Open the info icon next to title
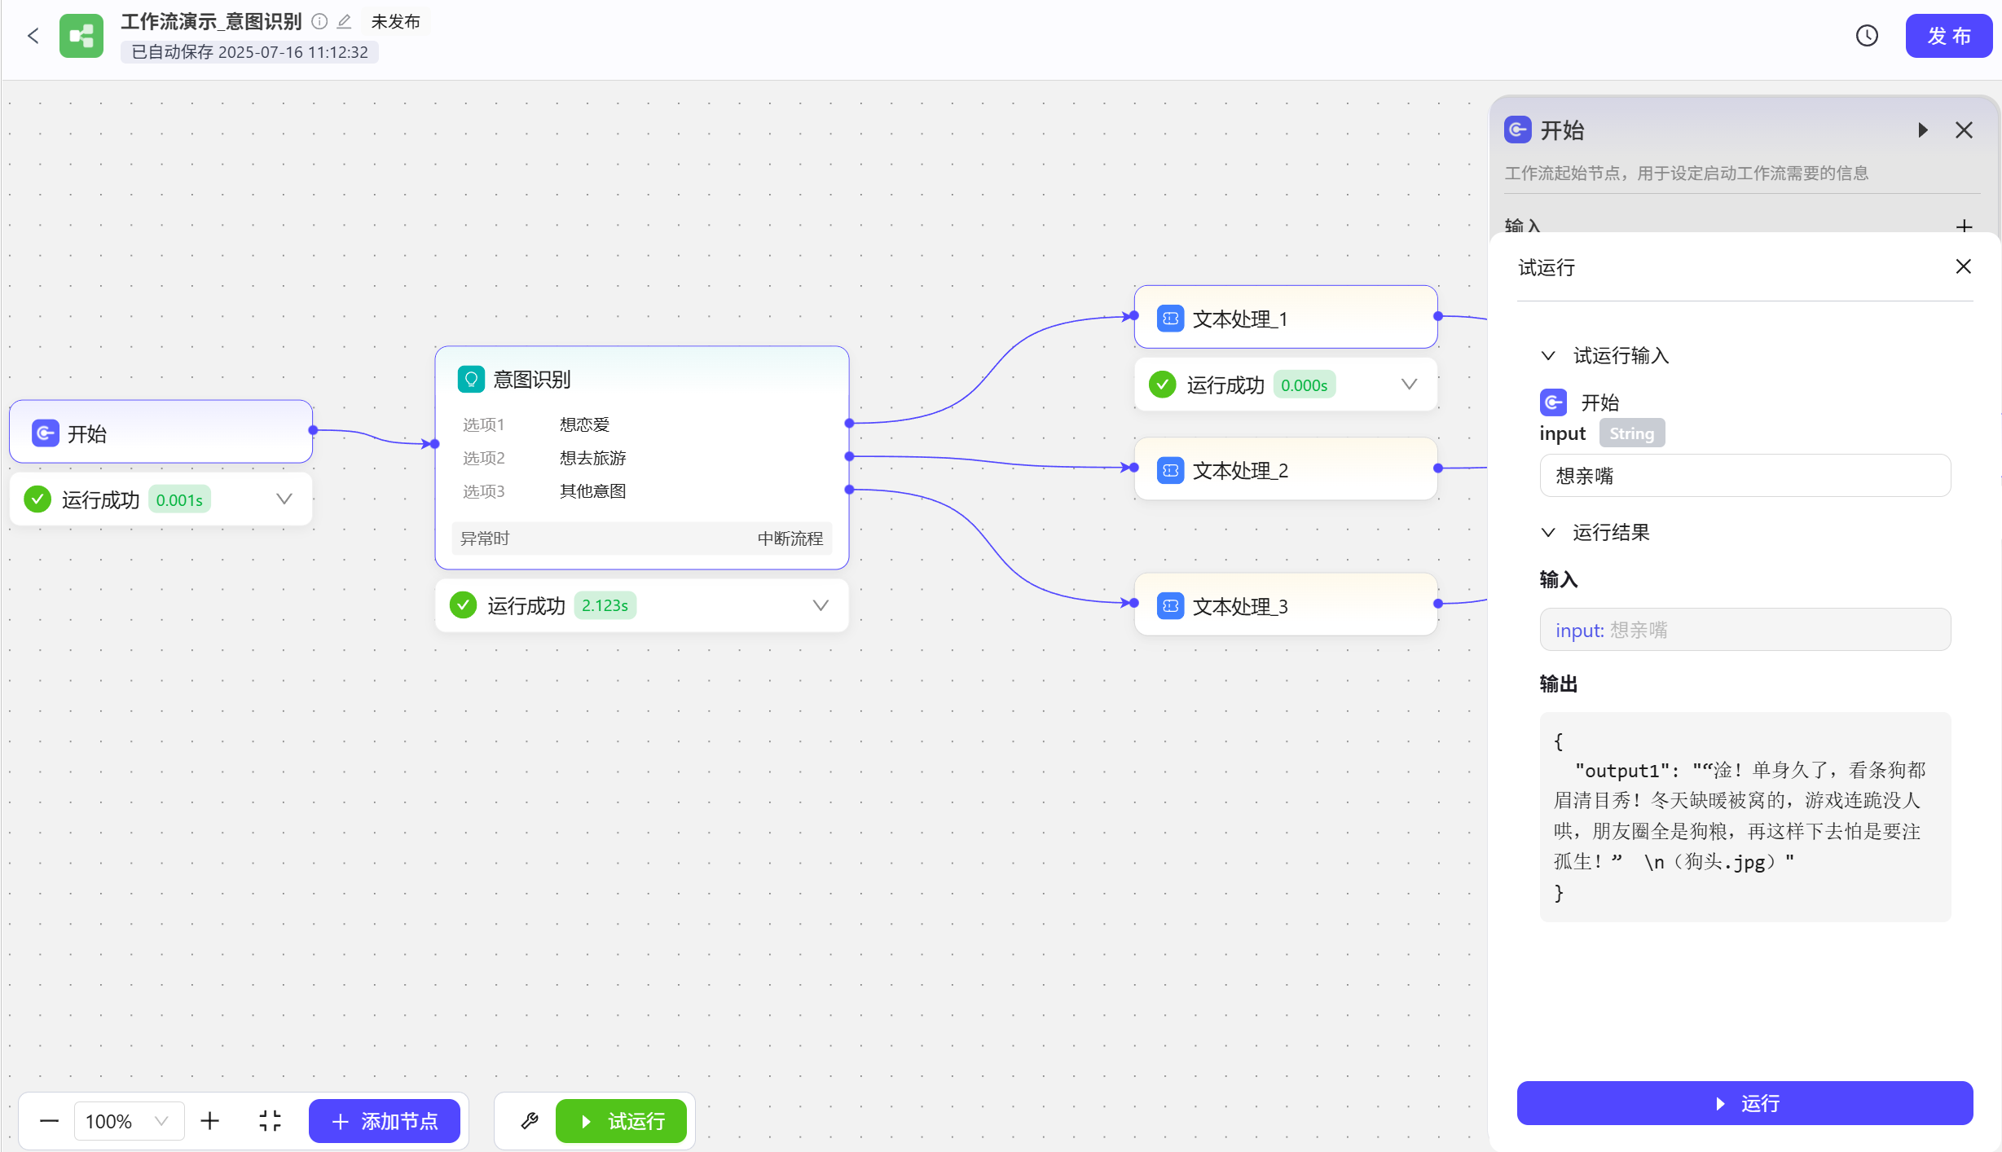Viewport: 2002px width, 1152px height. pos(320,22)
